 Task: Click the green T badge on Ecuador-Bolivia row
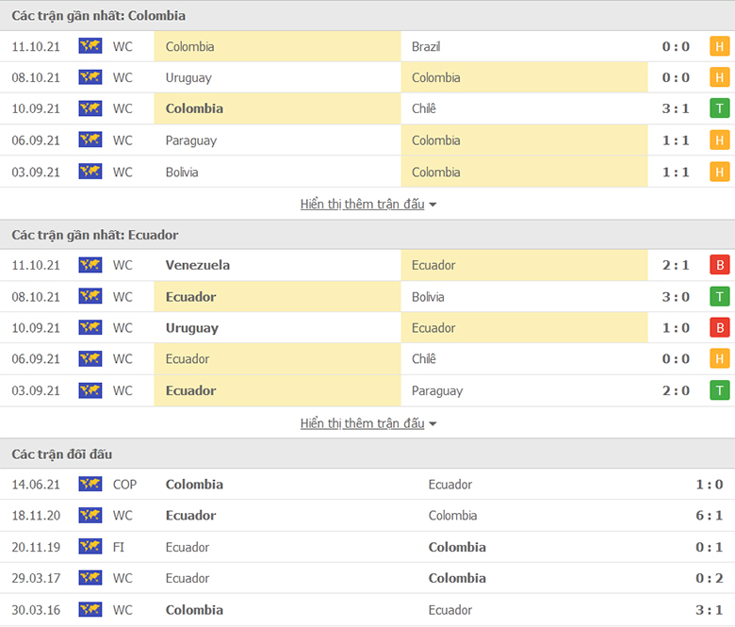click(720, 296)
